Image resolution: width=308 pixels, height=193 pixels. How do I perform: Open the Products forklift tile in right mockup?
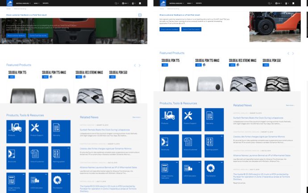(169, 119)
